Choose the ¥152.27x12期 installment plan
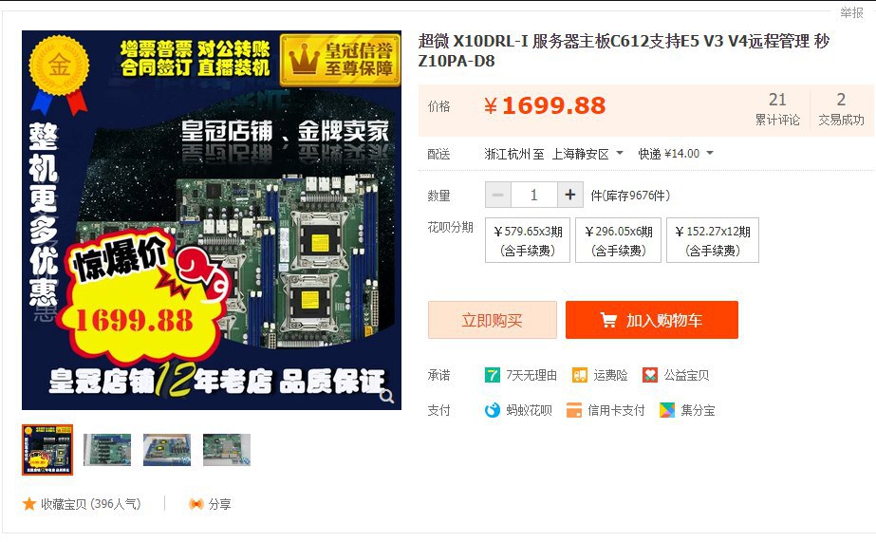 (713, 240)
